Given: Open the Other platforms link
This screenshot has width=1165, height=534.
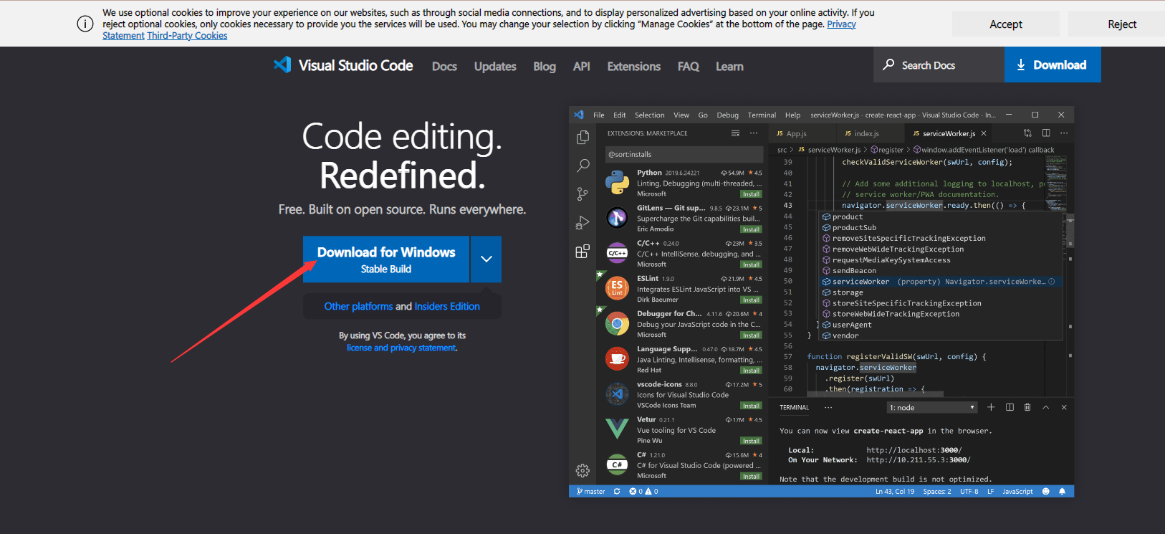Looking at the screenshot, I should pos(358,306).
